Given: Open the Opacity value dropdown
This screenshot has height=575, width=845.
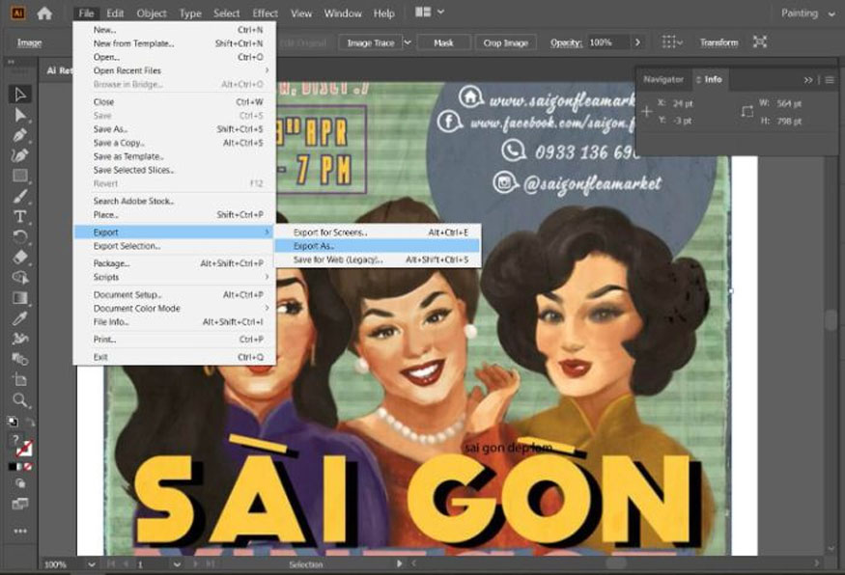Looking at the screenshot, I should (637, 41).
